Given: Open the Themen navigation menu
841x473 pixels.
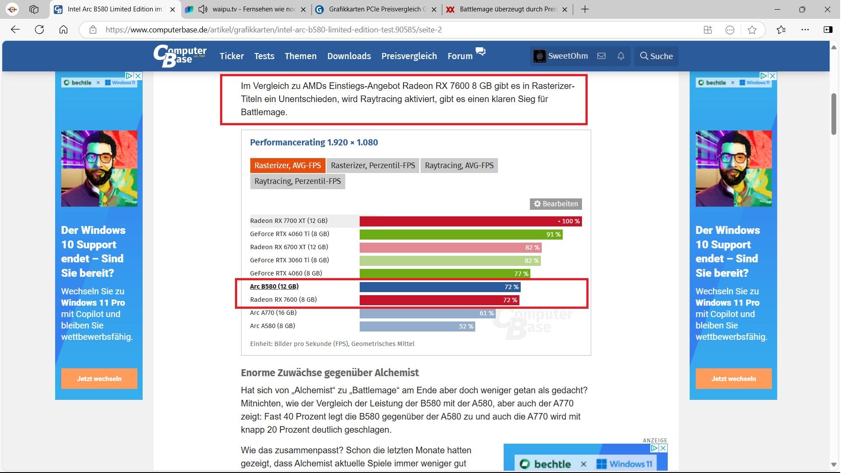Looking at the screenshot, I should pos(300,56).
